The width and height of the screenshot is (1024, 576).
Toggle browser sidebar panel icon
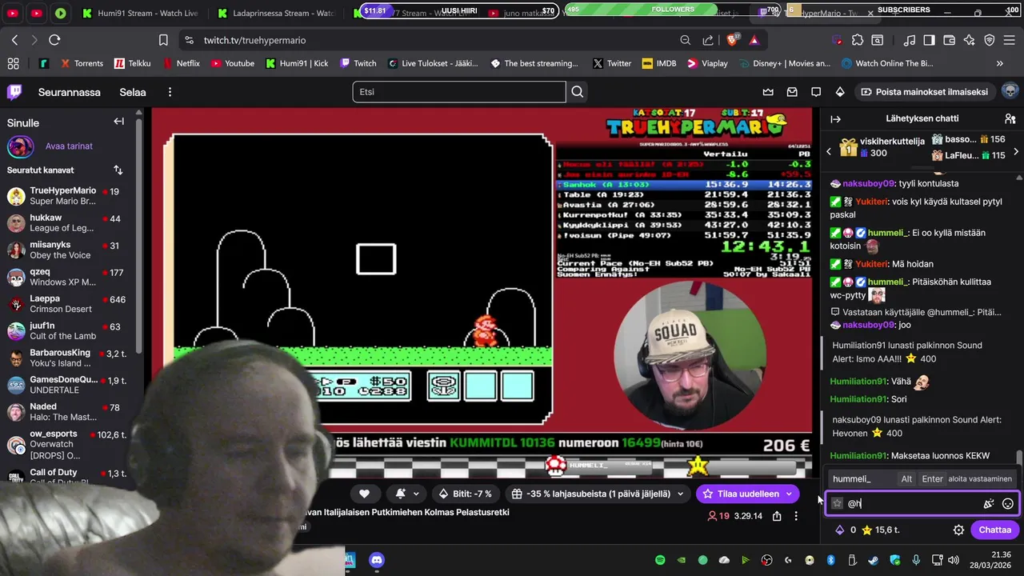pos(929,40)
